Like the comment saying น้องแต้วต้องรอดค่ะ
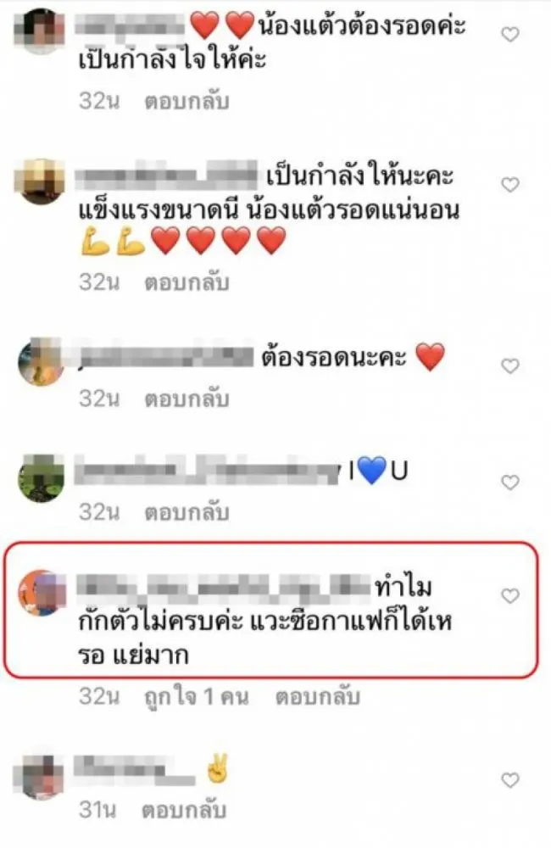The height and width of the screenshot is (848, 551). 510,35
